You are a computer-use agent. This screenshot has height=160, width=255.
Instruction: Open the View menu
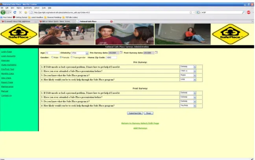[12, 8]
